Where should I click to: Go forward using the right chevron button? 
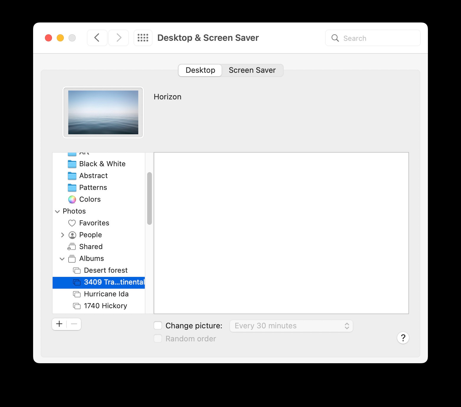119,38
